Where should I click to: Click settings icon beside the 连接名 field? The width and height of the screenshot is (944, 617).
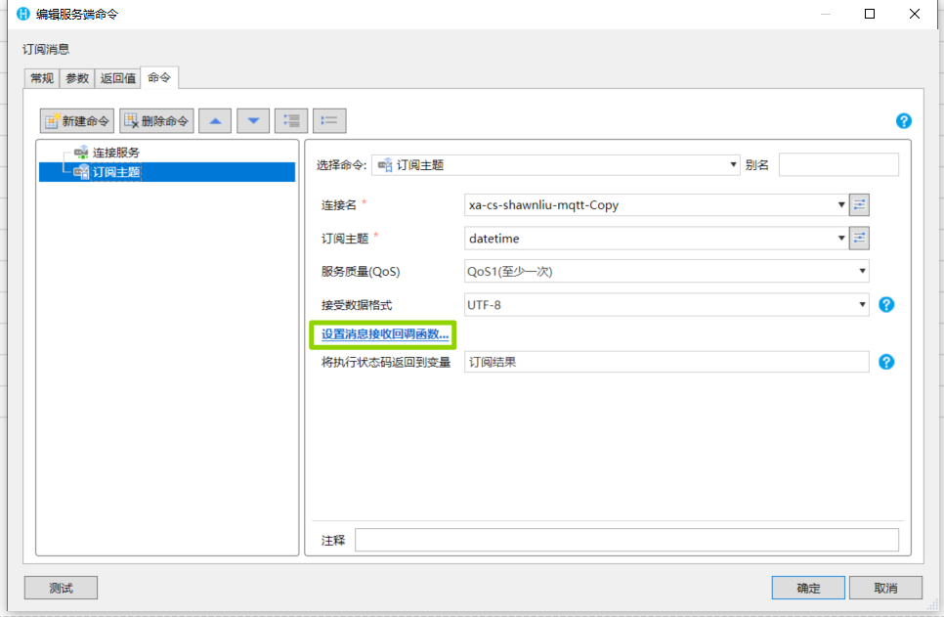pos(859,205)
